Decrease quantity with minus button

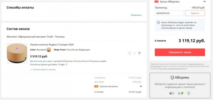coord(130,53)
